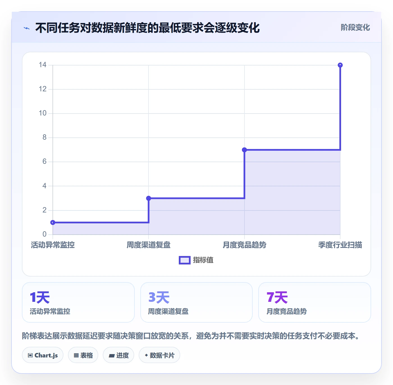The height and width of the screenshot is (385, 393).
Task: Click the 活动异常监控 x-axis label
Action: click(x=53, y=245)
